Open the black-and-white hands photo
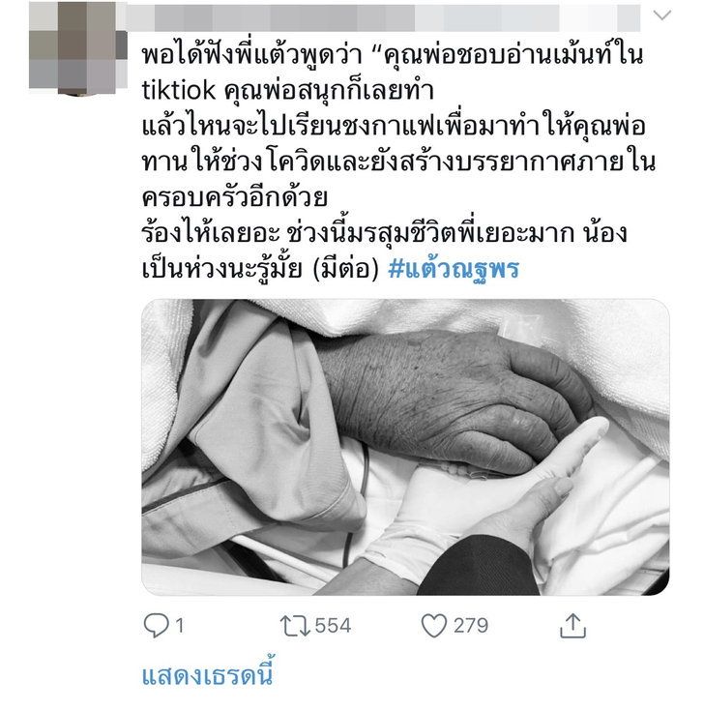Screen dimensions: 704x710 [x=405, y=447]
